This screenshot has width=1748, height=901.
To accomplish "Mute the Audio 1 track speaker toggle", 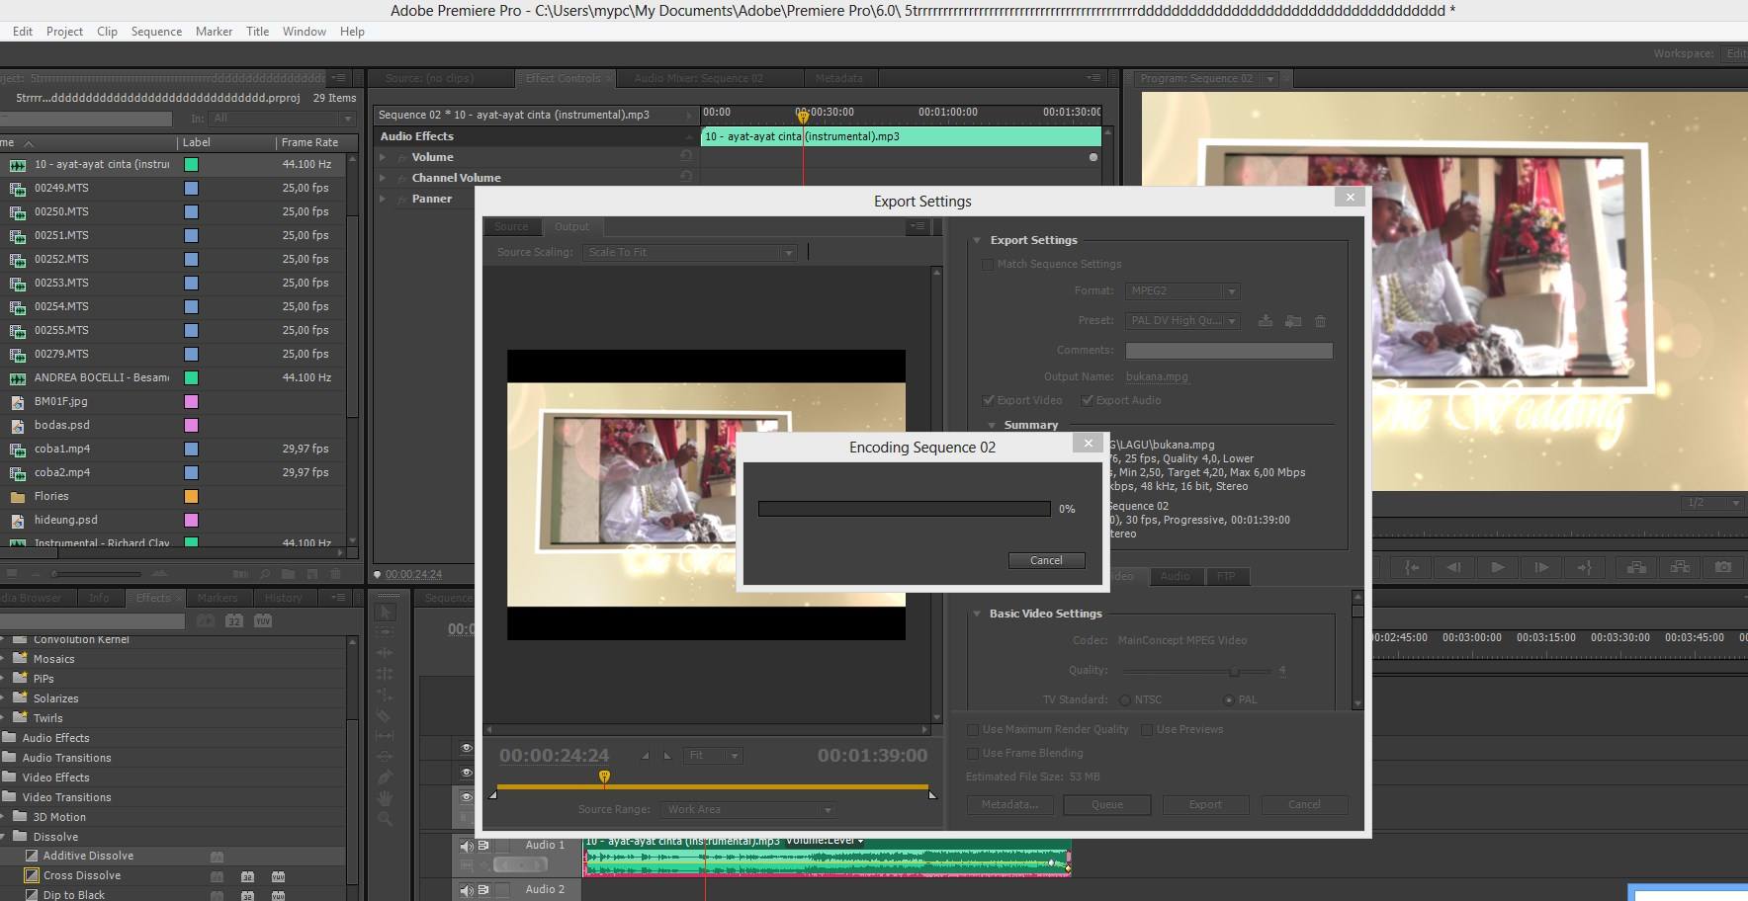I will 467,846.
